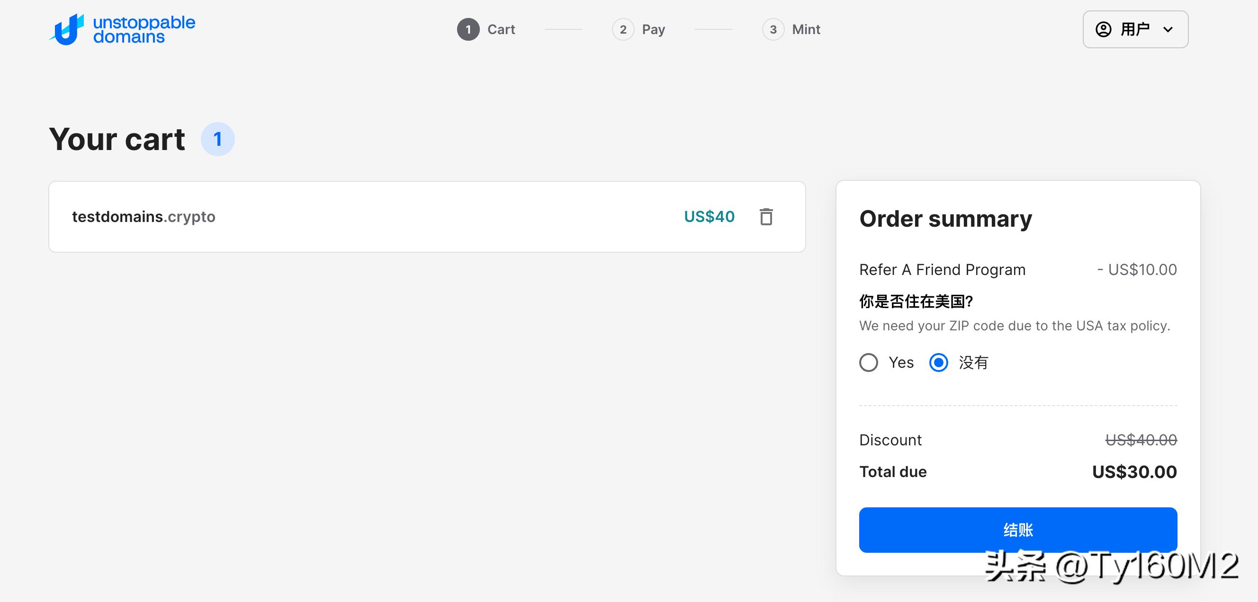Click the cart item count badge
Image resolution: width=1258 pixels, height=602 pixels.
coord(217,140)
